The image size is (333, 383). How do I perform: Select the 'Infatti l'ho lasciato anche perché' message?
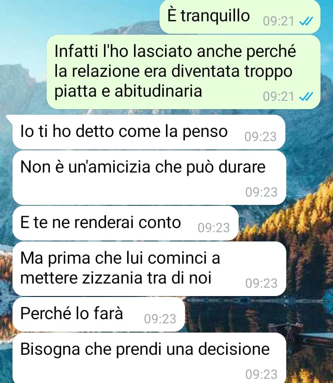(x=184, y=72)
